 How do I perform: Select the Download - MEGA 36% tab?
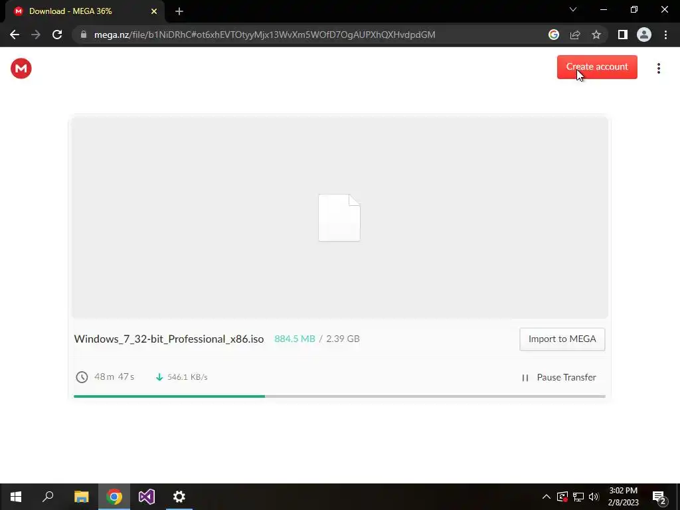coord(84,11)
